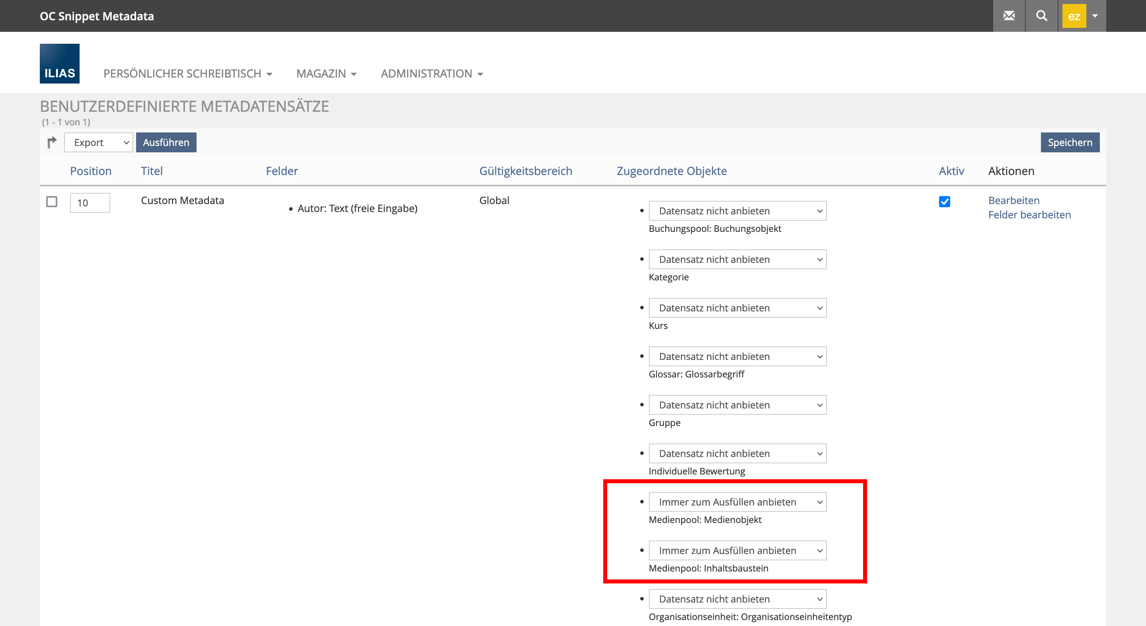This screenshot has width=1146, height=626.
Task: Open dropdown for Medienpool: Medienobjekt
Action: click(737, 502)
